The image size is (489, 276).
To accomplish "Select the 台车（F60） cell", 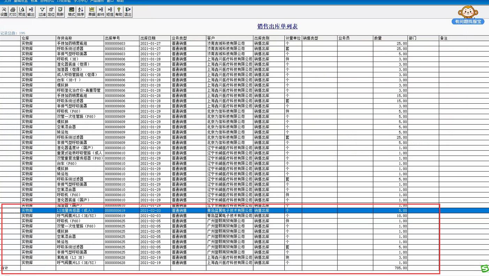I will (x=80, y=164).
